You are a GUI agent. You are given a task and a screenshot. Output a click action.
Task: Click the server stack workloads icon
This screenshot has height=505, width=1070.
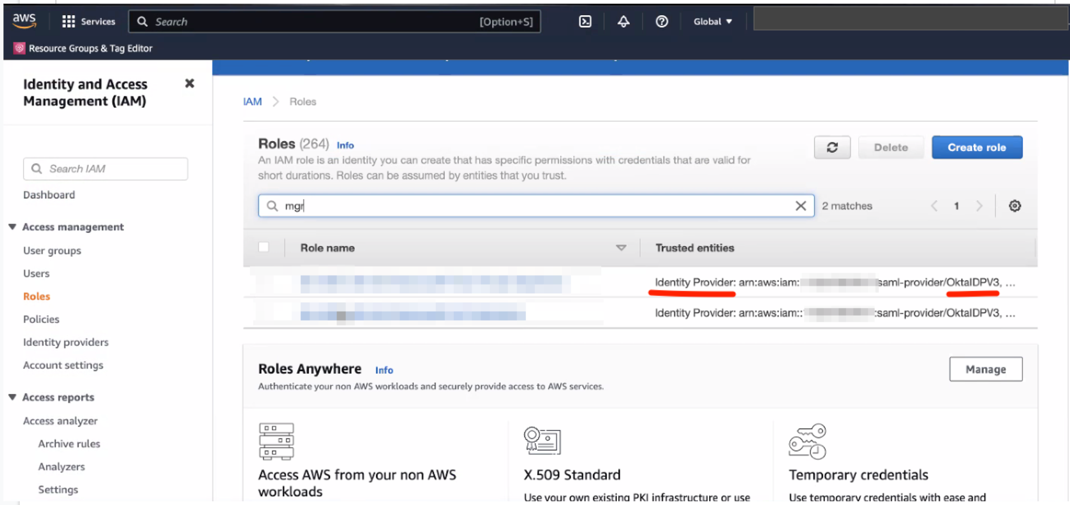tap(276, 441)
